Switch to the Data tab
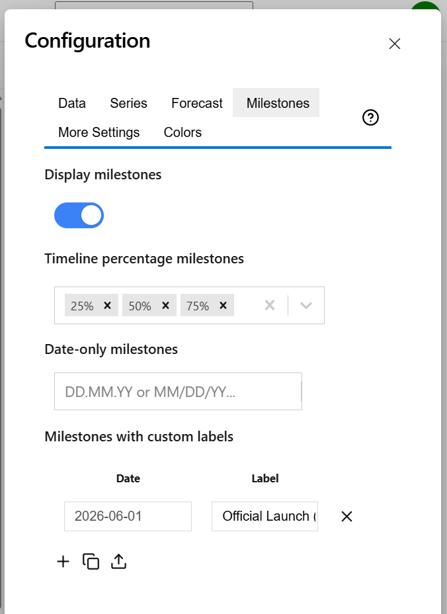Image resolution: width=447 pixels, height=614 pixels. click(72, 103)
